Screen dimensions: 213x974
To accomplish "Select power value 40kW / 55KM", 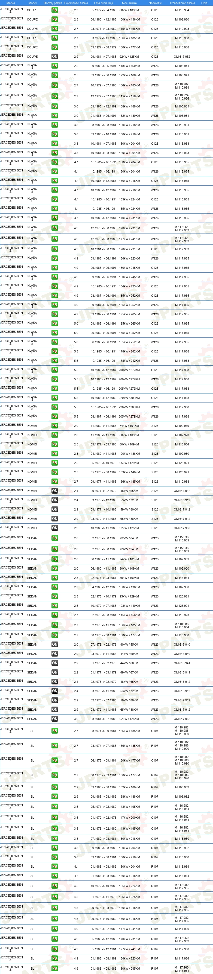I will coord(129,645).
